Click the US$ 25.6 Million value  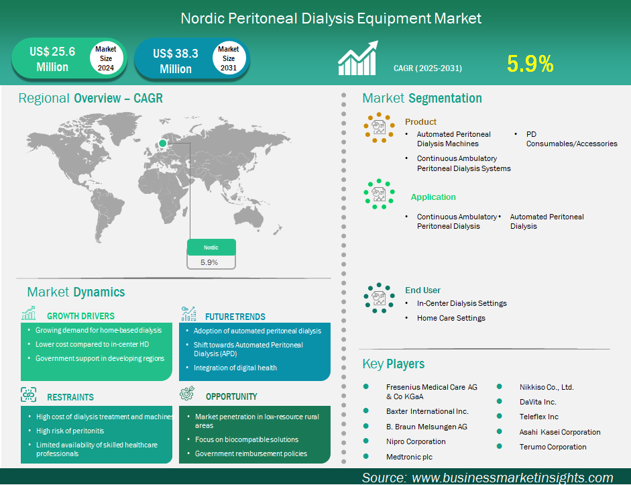(x=52, y=59)
